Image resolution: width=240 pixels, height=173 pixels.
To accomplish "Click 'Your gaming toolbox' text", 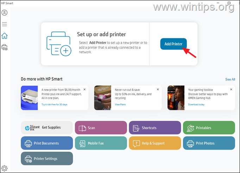I will (x=201, y=90).
